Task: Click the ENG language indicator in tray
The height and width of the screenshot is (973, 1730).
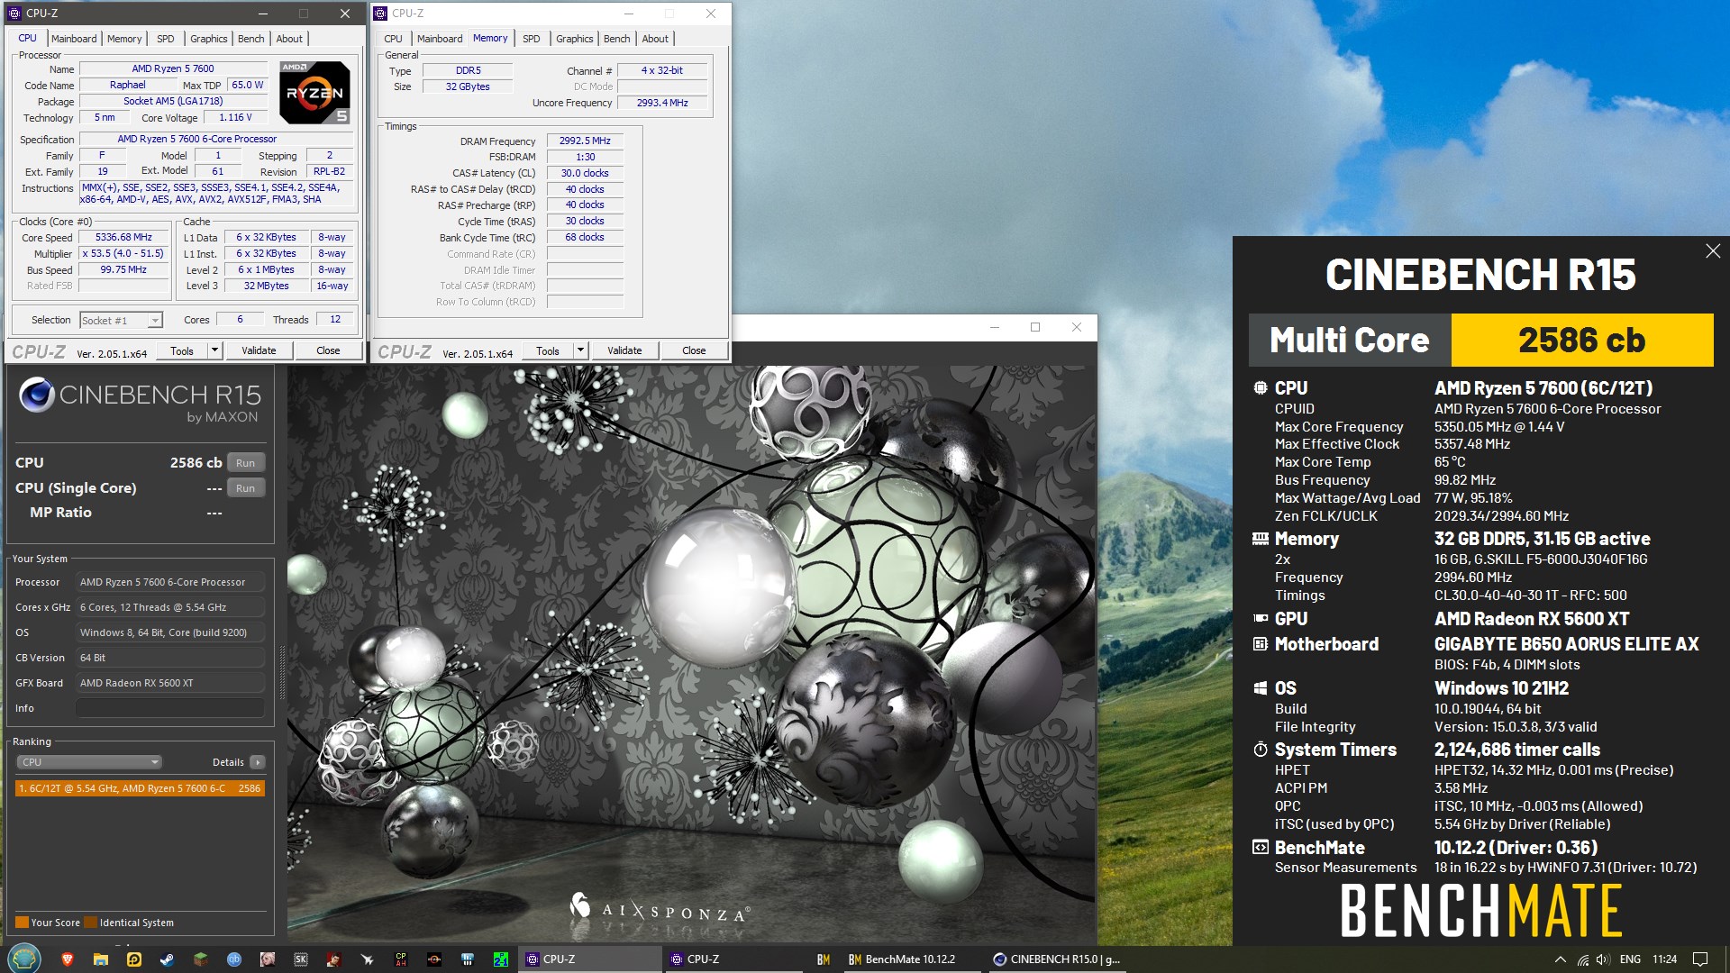Action: coord(1630,959)
